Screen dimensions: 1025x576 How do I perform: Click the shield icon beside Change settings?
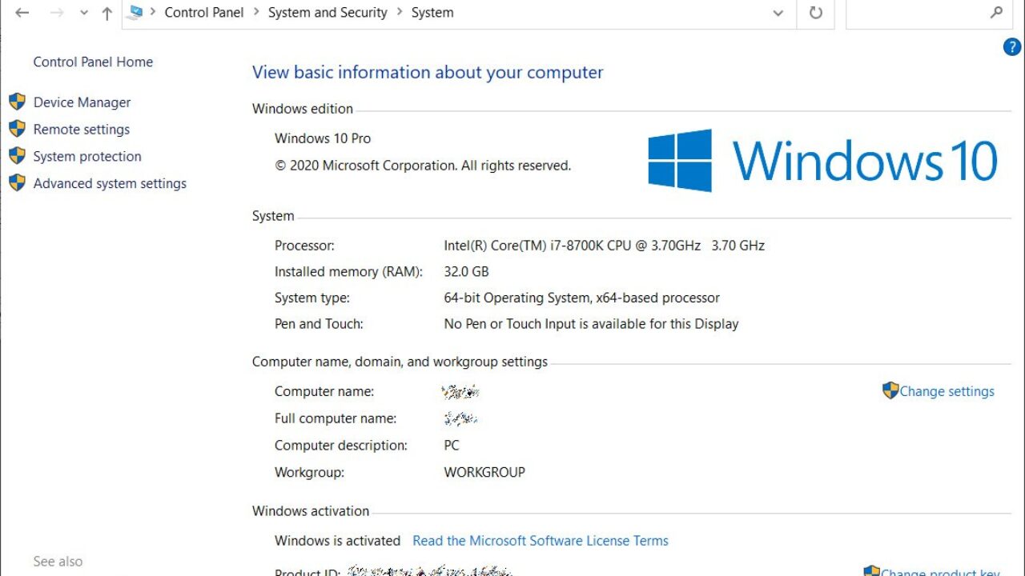coord(890,390)
